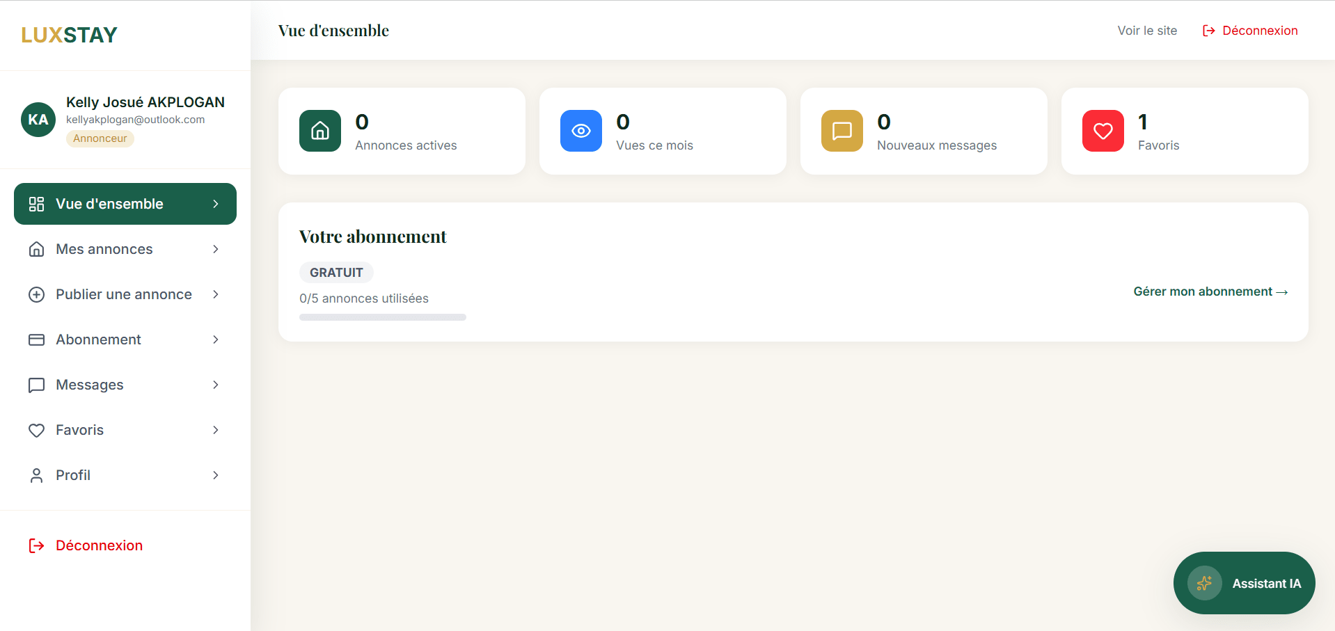Click the LUXSTAY logo
1335x631 pixels.
69,35
